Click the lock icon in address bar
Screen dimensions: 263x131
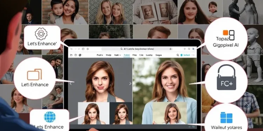170,49
